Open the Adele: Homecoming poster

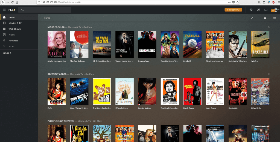click(x=57, y=45)
